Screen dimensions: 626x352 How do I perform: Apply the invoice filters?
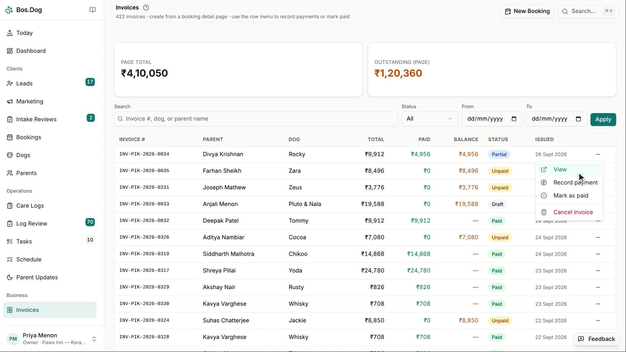[x=603, y=119]
